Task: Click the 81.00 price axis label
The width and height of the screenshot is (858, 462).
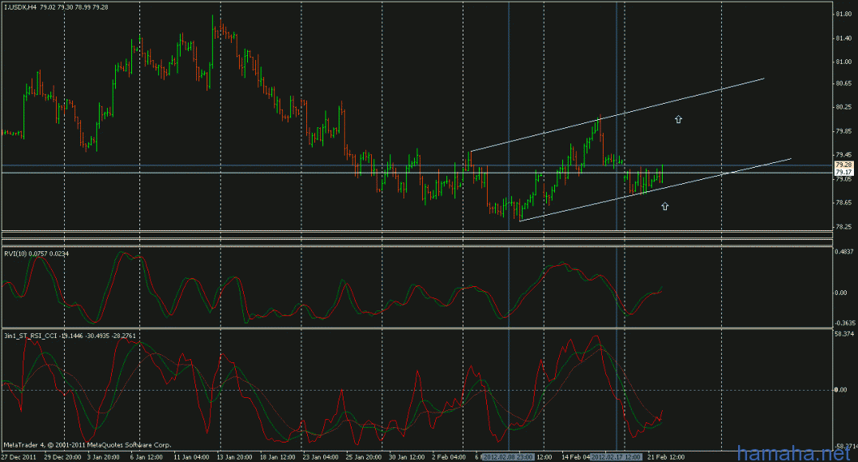Action: [x=843, y=62]
